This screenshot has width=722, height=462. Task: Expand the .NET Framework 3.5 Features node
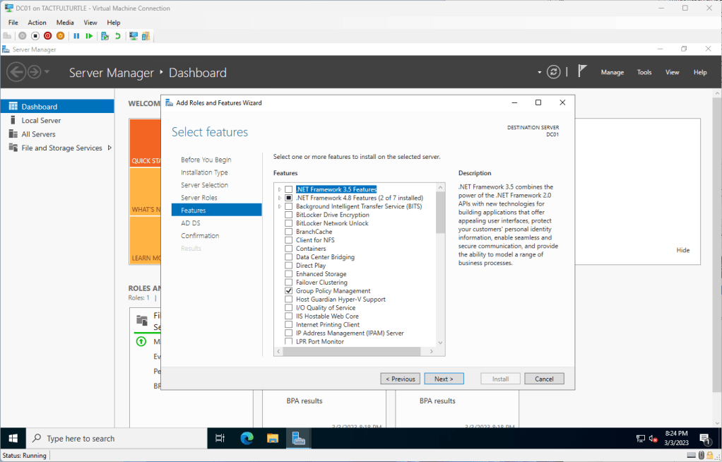pyautogui.click(x=280, y=189)
